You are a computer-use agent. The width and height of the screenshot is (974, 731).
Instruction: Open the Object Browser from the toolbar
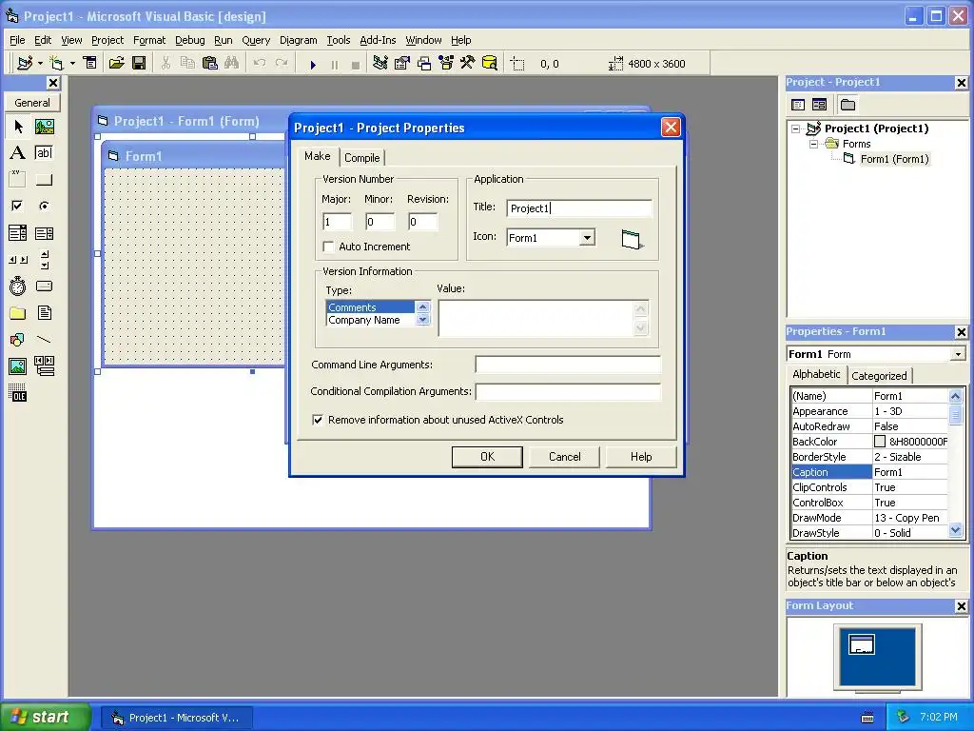coord(446,64)
